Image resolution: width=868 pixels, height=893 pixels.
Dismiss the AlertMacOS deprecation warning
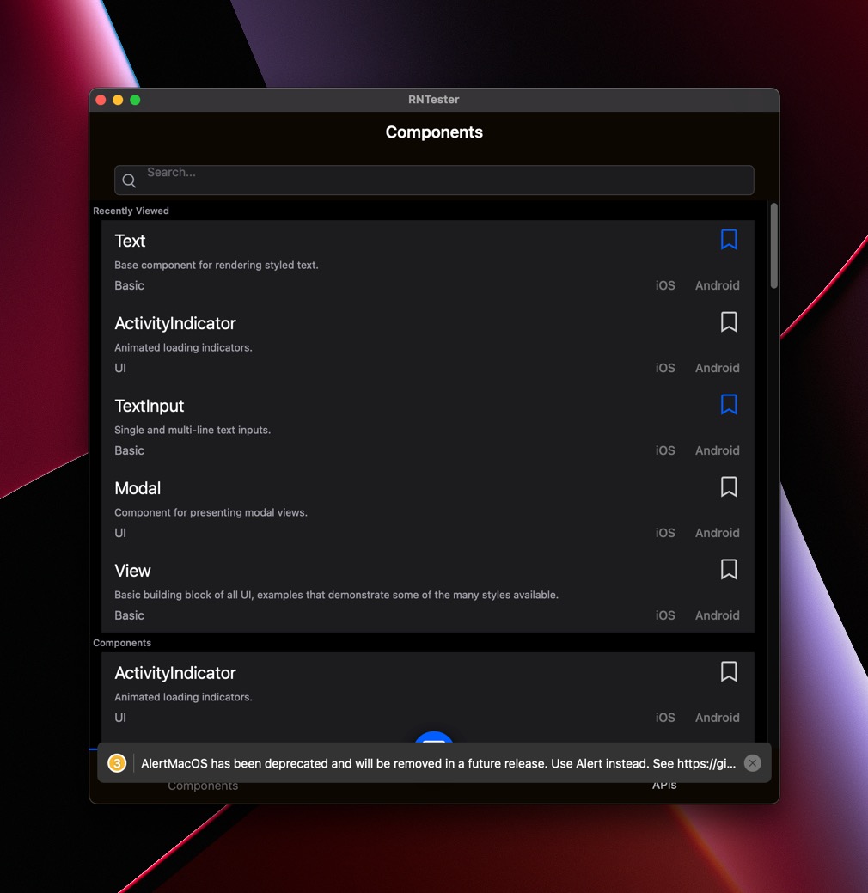752,763
